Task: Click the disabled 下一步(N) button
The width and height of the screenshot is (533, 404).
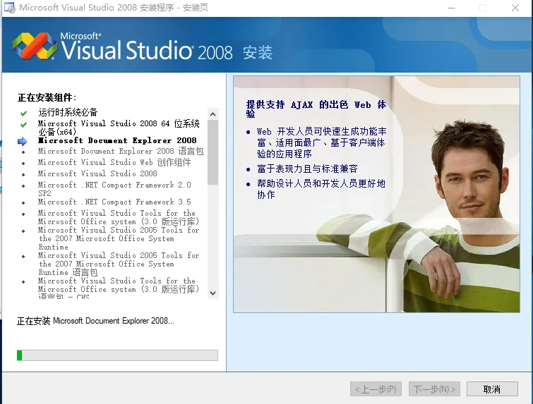Action: coord(434,389)
